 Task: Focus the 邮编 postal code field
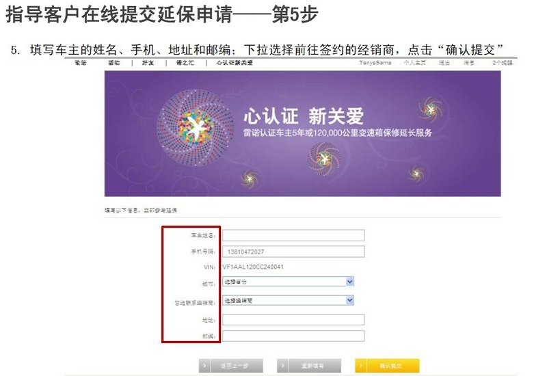click(293, 336)
